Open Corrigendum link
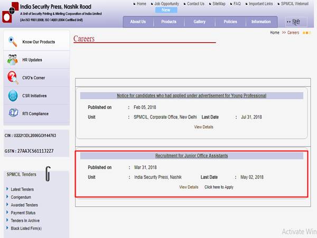The image size is (317, 238). tap(21, 197)
